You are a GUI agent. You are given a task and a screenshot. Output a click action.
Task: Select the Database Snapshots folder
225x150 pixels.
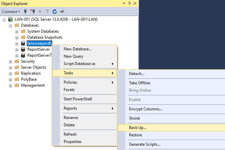[44, 37]
